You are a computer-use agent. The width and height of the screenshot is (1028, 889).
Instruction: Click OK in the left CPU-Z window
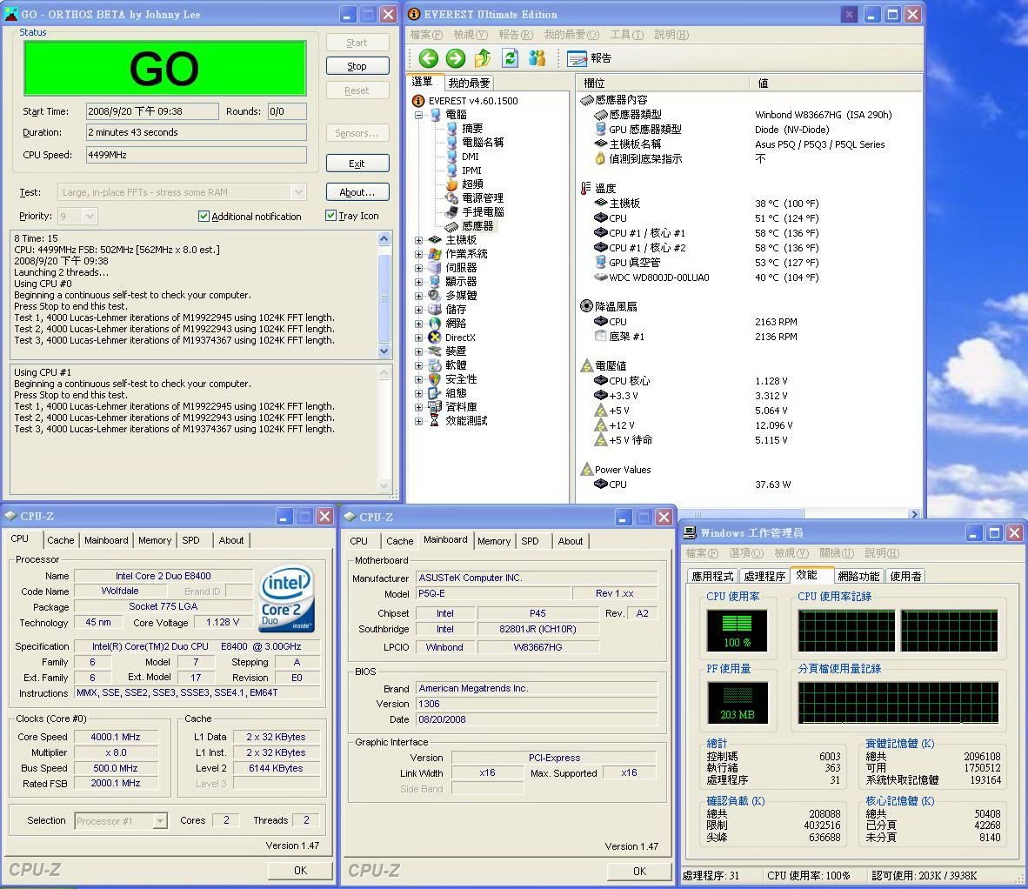click(x=300, y=870)
